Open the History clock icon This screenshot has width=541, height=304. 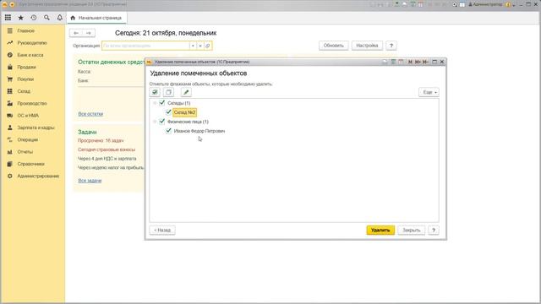click(34, 18)
